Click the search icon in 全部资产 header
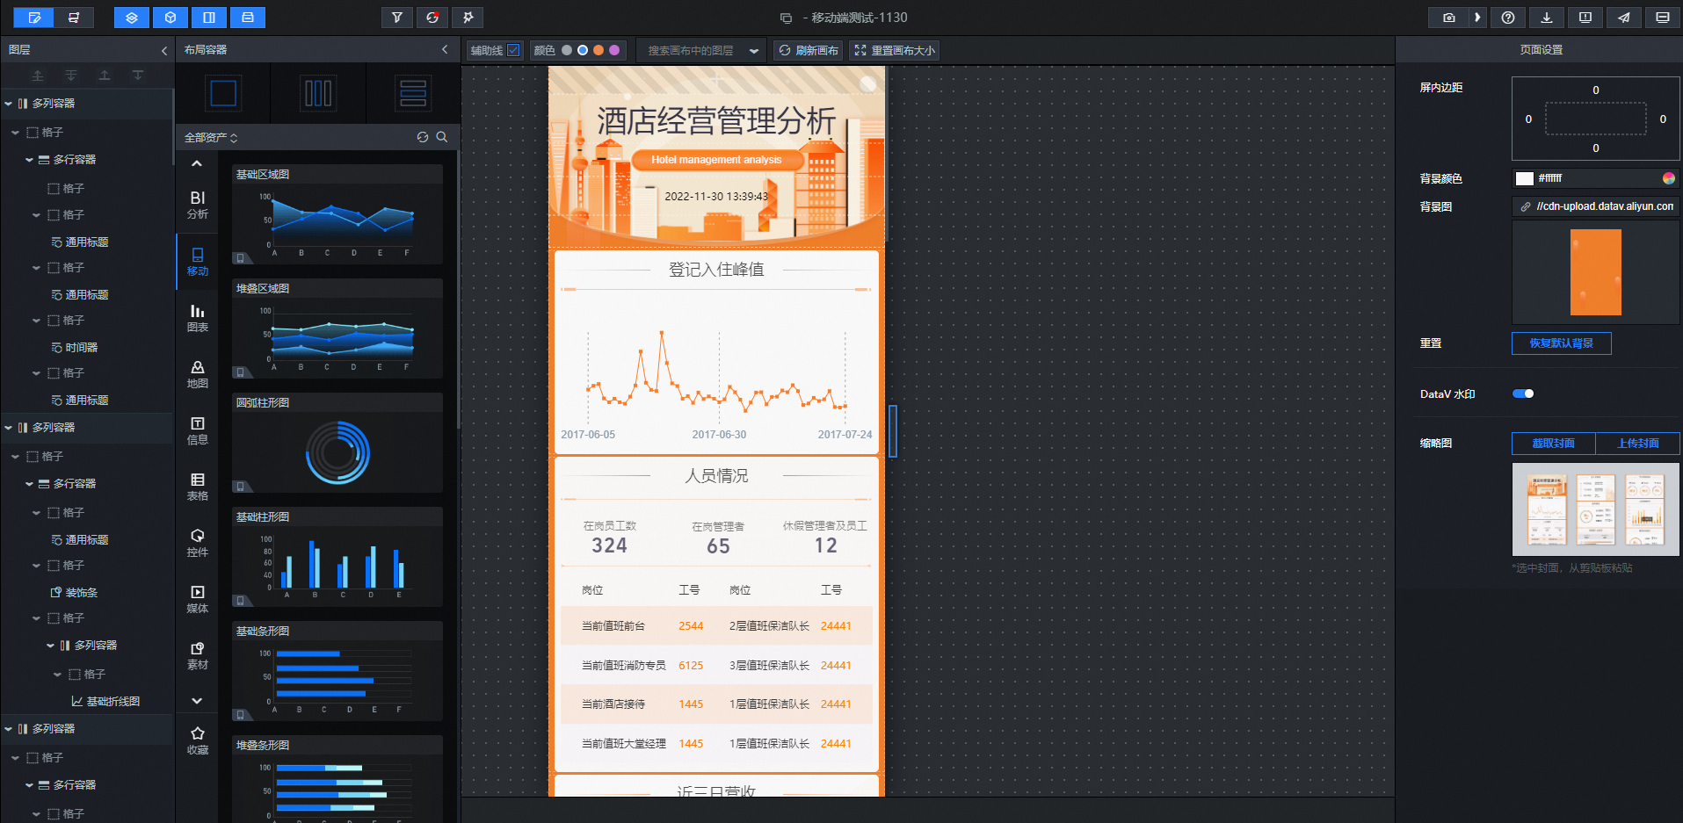 pos(442,137)
